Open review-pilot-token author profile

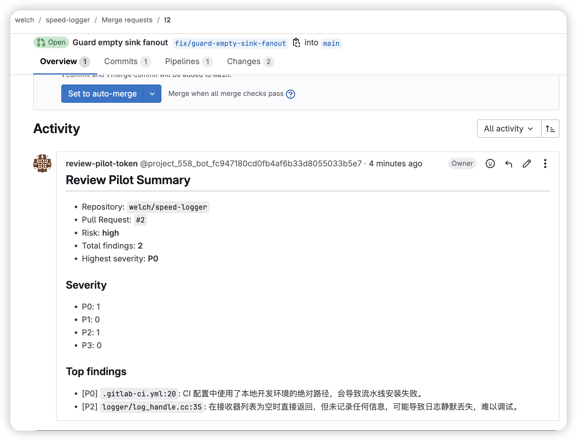pyautogui.click(x=102, y=164)
